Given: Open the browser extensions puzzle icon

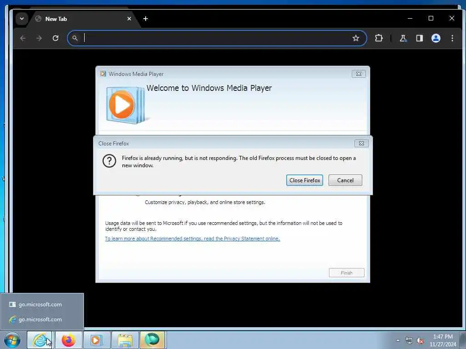Looking at the screenshot, I should coord(379,38).
